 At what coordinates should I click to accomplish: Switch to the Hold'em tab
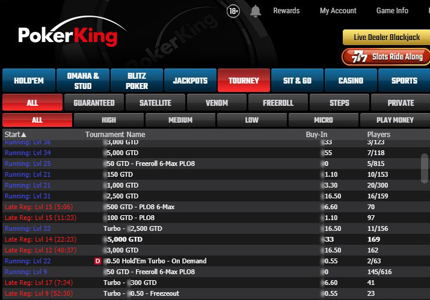(28, 81)
